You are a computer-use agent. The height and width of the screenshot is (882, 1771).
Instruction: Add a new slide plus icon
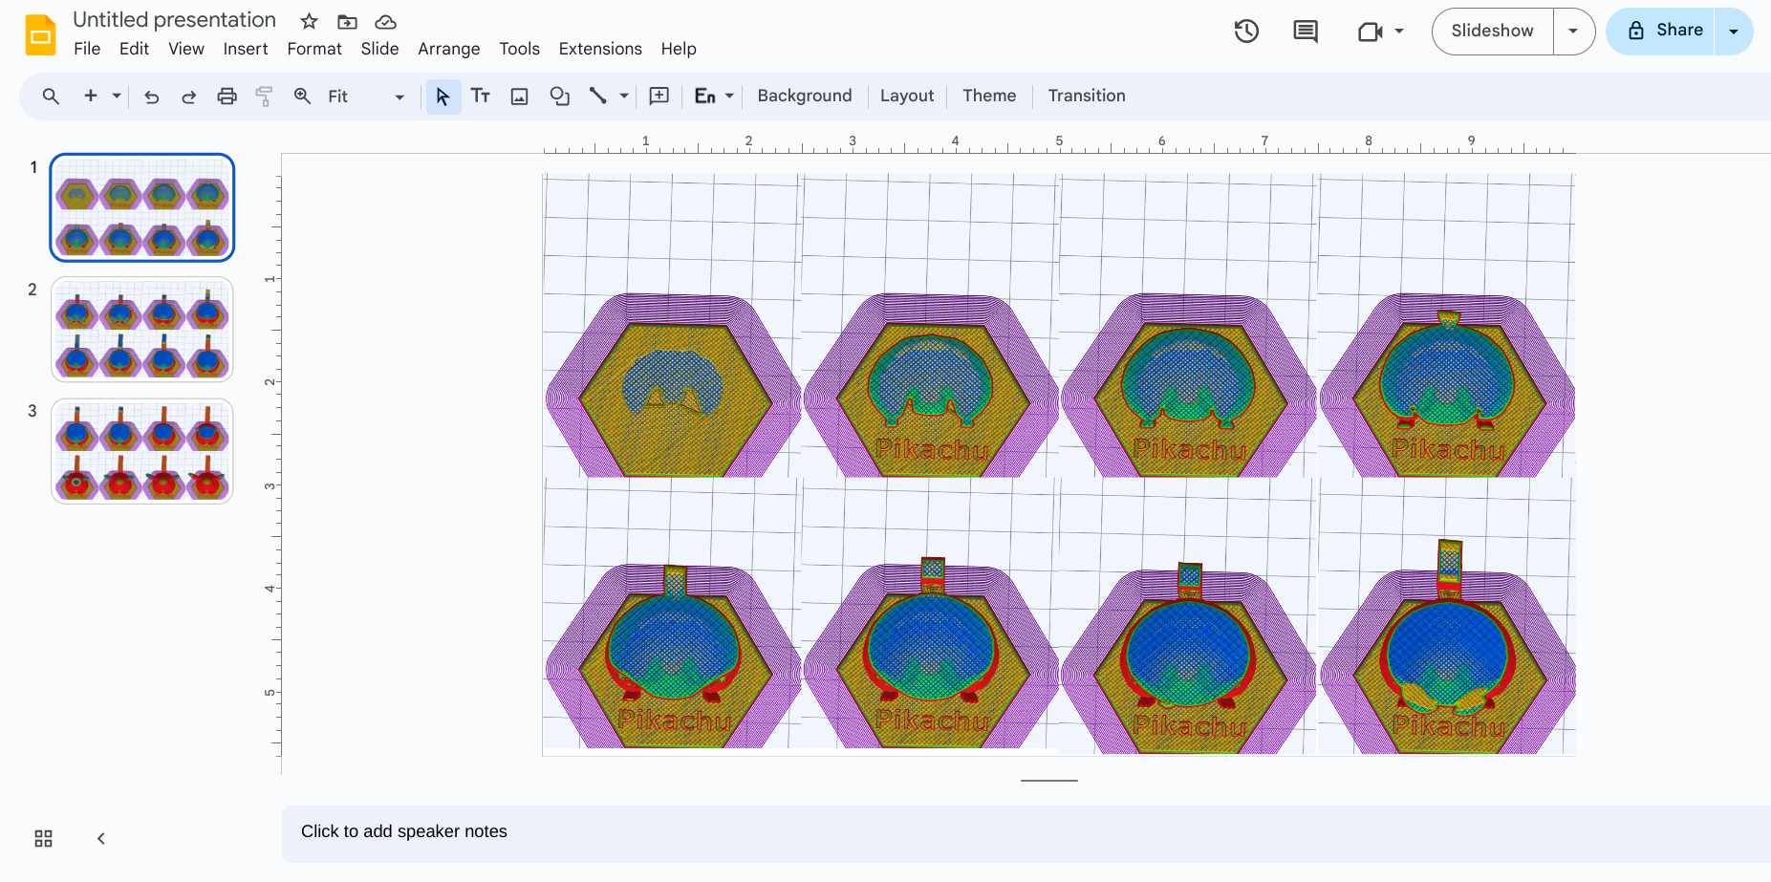91,96
